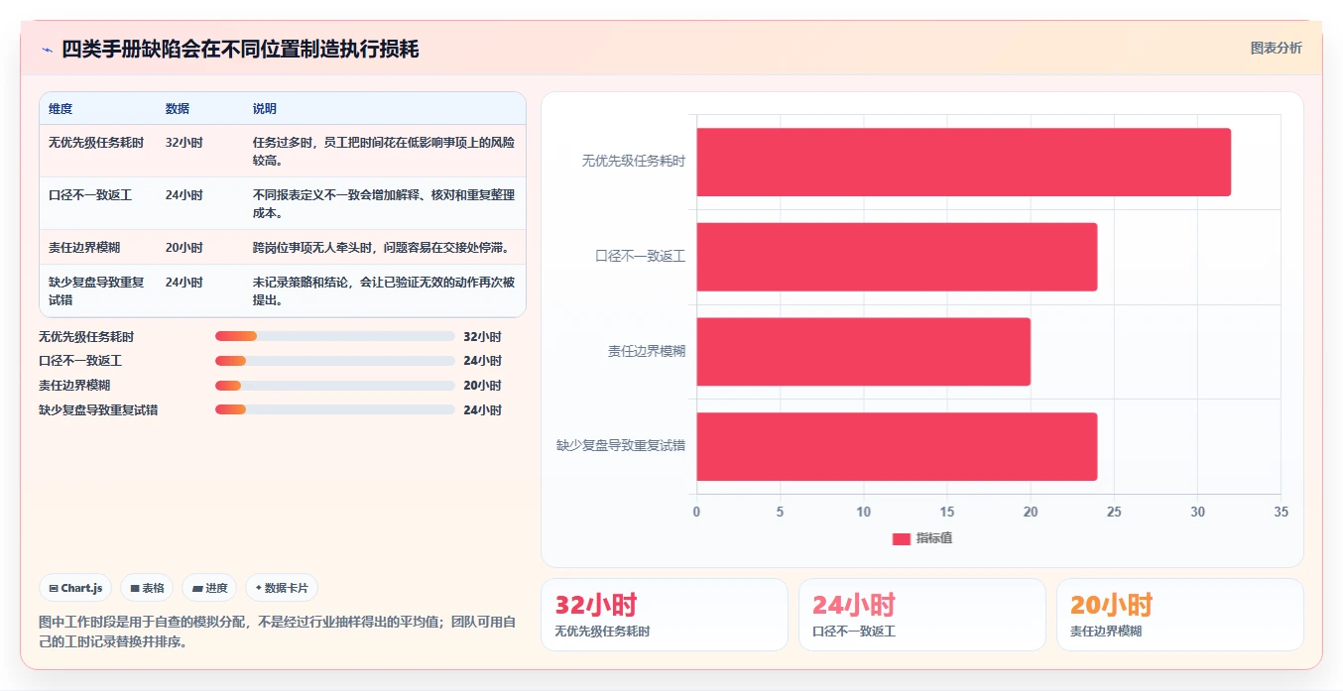
Task: Click the 图表分析 label in the header
Action: tap(1276, 48)
